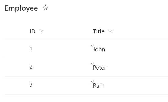This screenshot has width=168, height=102.
Task: Expand the Title column dropdown chevron
Action: 110,31
